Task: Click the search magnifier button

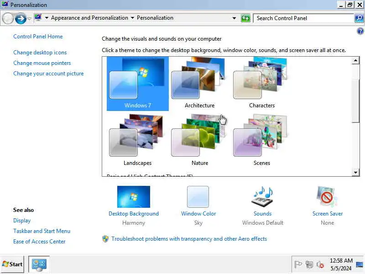Action: [x=359, y=18]
